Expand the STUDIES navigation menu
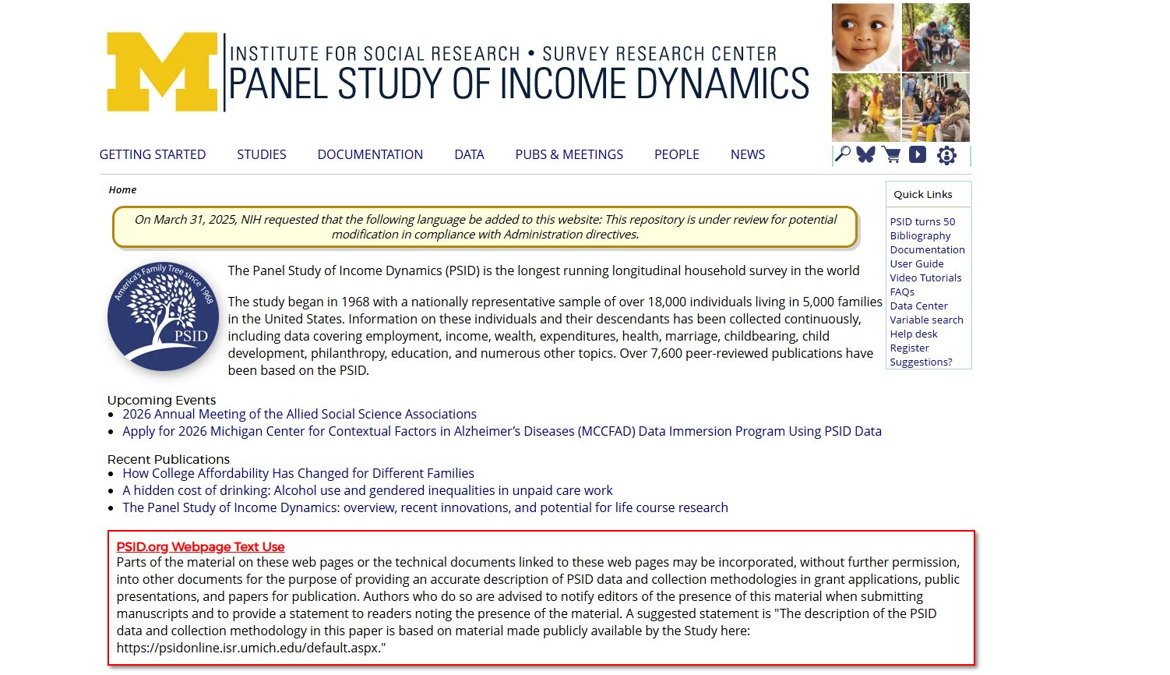The image size is (1170, 675). coord(261,154)
